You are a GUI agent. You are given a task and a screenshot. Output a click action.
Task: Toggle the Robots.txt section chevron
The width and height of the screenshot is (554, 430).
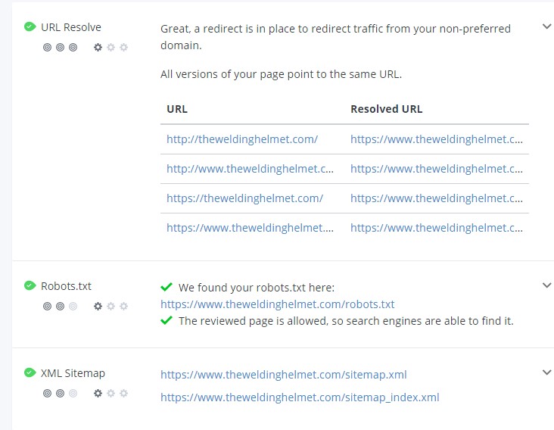click(547, 285)
